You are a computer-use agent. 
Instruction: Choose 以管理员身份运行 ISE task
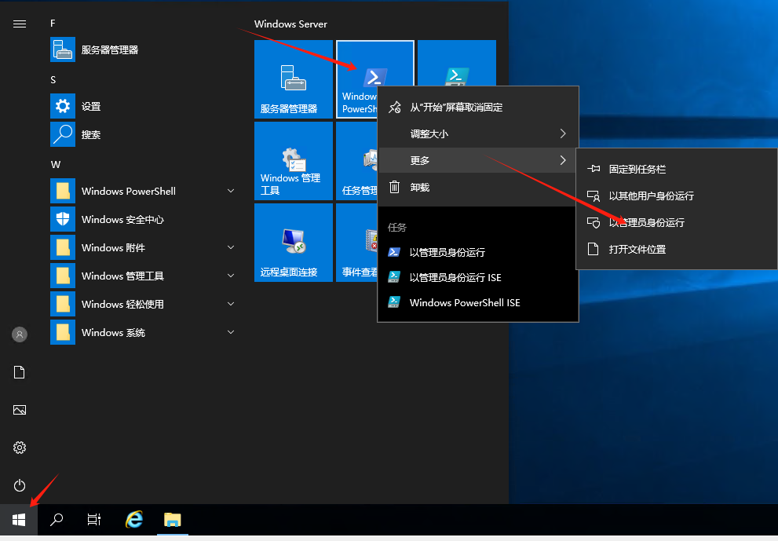point(478,277)
